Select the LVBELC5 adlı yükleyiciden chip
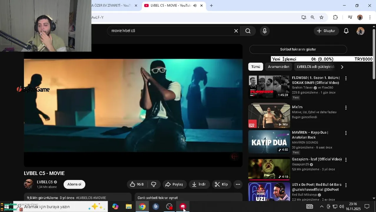Screen dimensions: 376x212 coord(316,67)
